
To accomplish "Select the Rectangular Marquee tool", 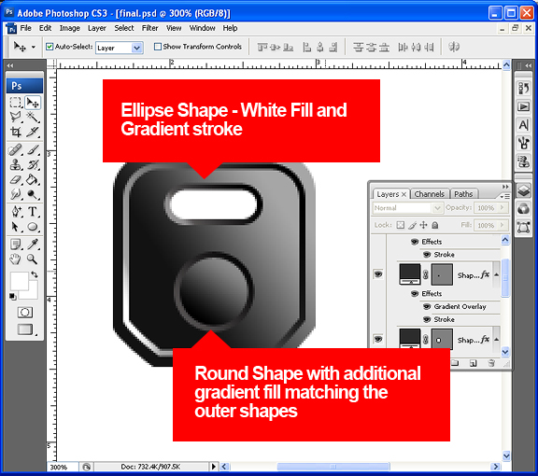I will pos(16,103).
